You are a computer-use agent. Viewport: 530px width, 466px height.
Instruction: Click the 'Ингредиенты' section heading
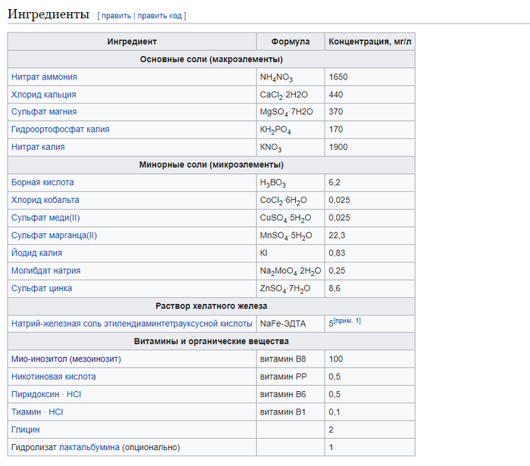(48, 14)
